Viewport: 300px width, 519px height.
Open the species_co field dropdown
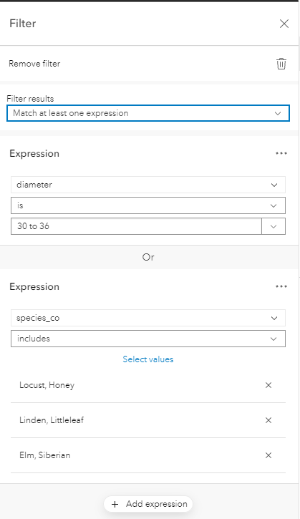[x=148, y=318]
